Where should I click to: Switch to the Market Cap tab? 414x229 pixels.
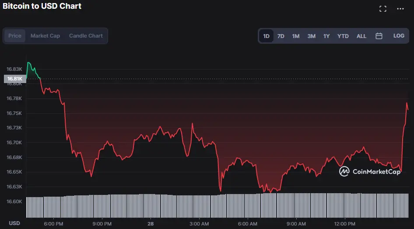click(x=45, y=36)
